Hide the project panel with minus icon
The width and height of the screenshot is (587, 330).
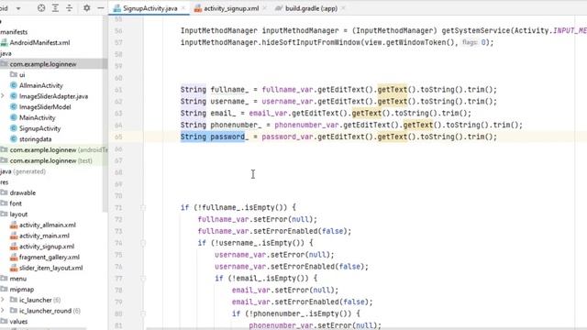101,8
